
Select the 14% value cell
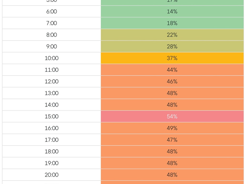pos(172,12)
